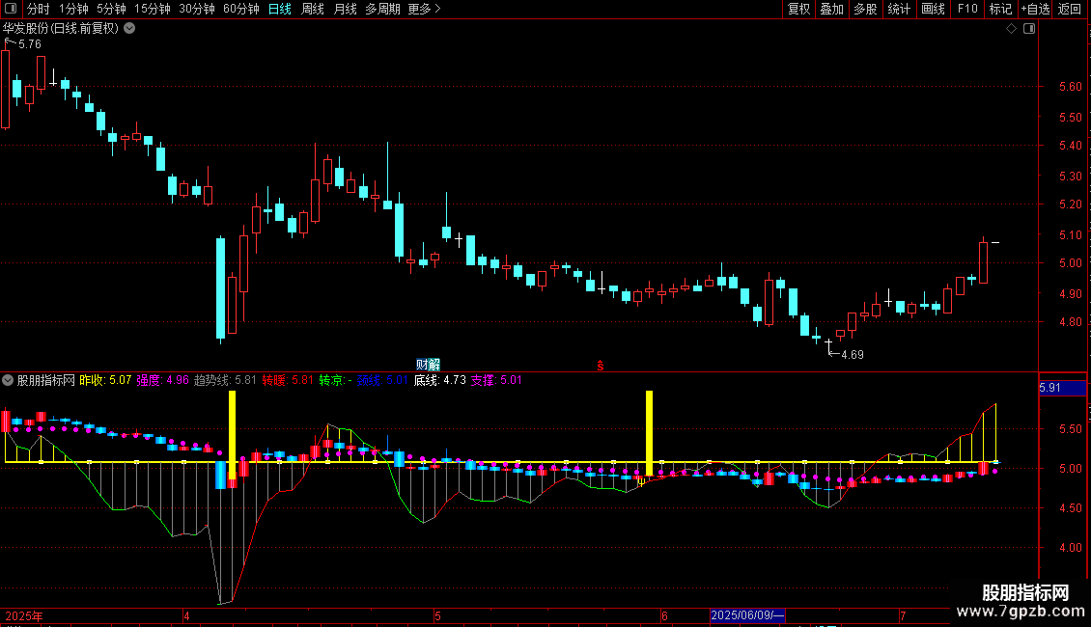Click the 统计 statistics button
Viewport: 1091px width, 627px height.
pyautogui.click(x=899, y=9)
